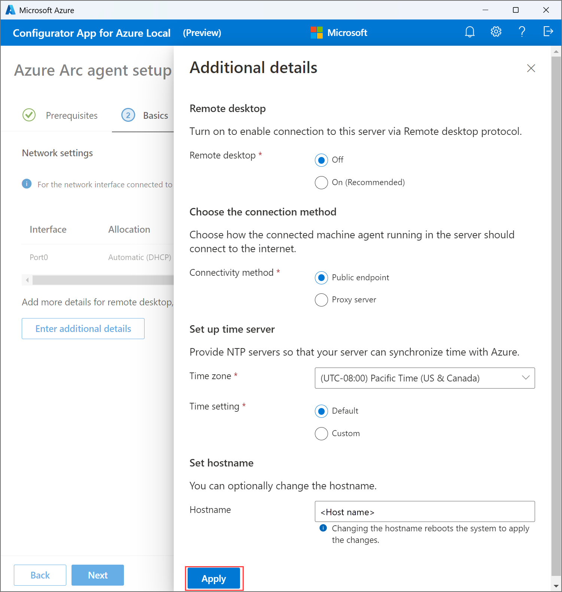
Task: Select Remote desktop Off
Action: tap(321, 160)
